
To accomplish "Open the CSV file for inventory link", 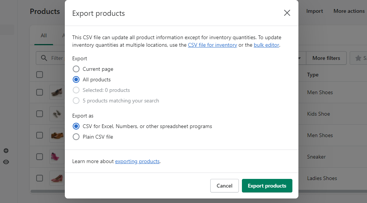I will click(x=212, y=45).
